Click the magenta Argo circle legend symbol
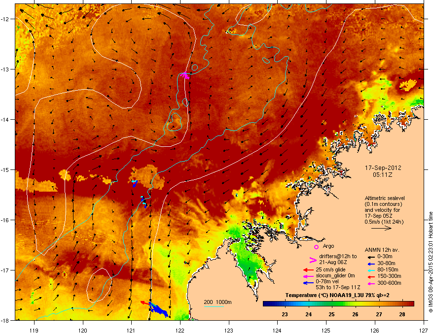The height and width of the screenshot is (335, 434). point(316,247)
